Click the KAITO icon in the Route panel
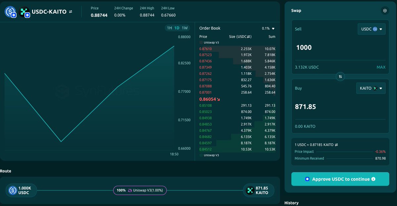Image resolution: width=397 pixels, height=206 pixels. (249, 190)
